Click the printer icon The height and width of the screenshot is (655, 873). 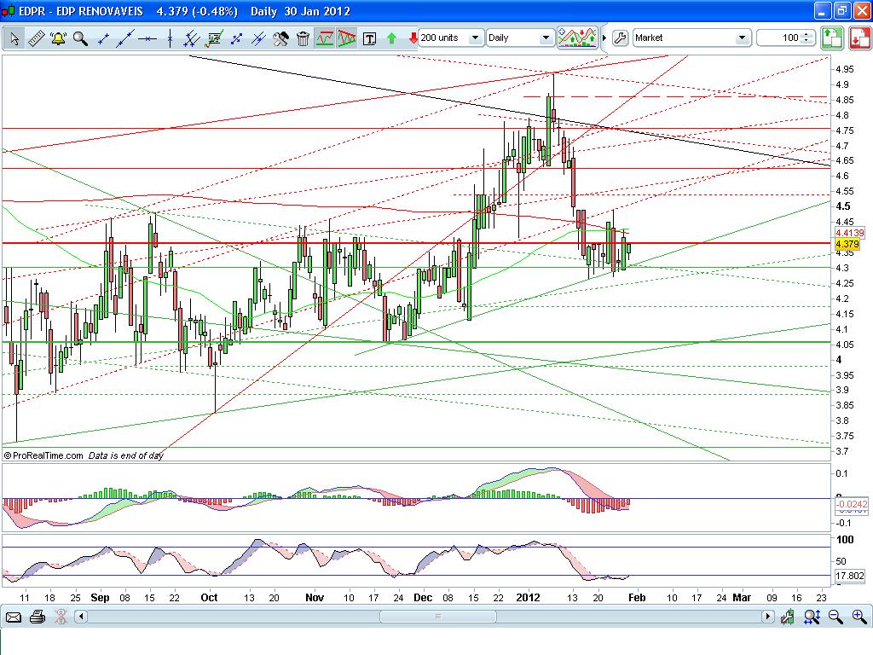click(38, 617)
